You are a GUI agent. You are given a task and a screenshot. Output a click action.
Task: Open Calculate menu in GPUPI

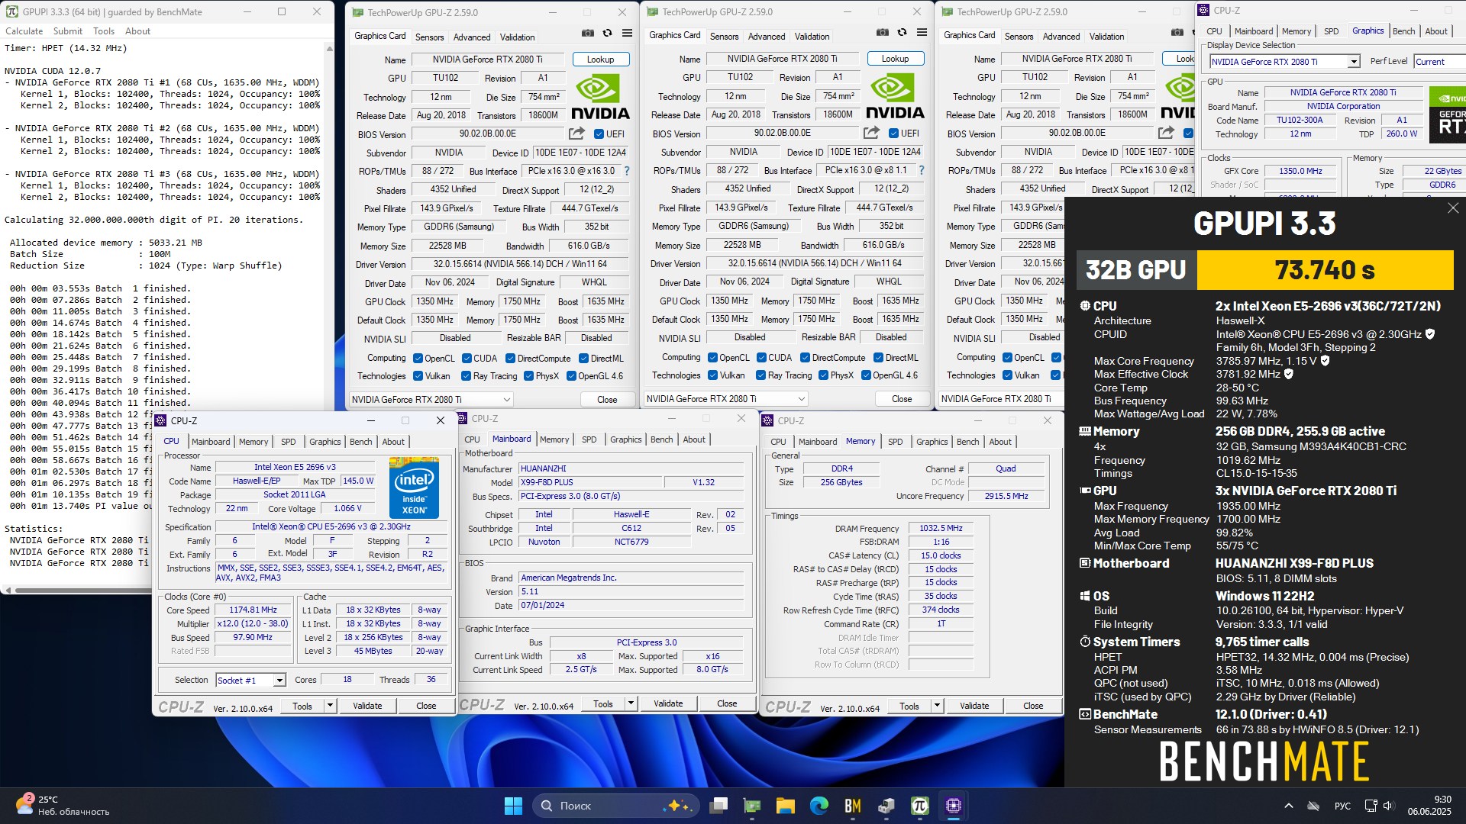(x=24, y=31)
